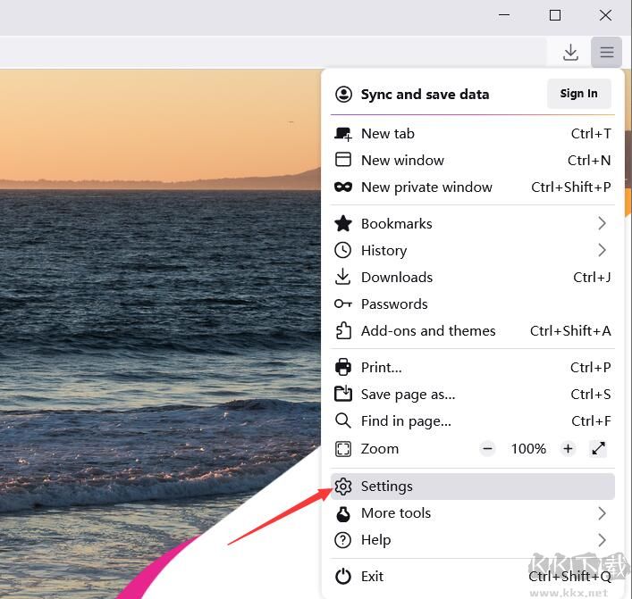Click the Print printer icon
This screenshot has height=599, width=632.
tap(343, 368)
